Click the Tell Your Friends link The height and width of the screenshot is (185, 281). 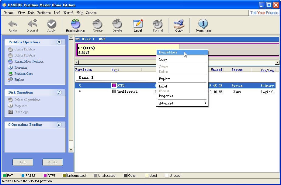(x=264, y=13)
